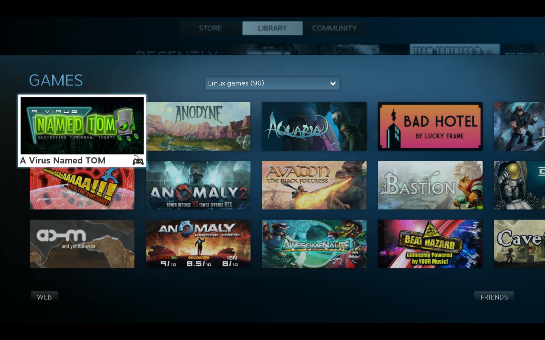545x340 pixels.
Task: Select the Cave Story game tile
Action: pos(519,244)
